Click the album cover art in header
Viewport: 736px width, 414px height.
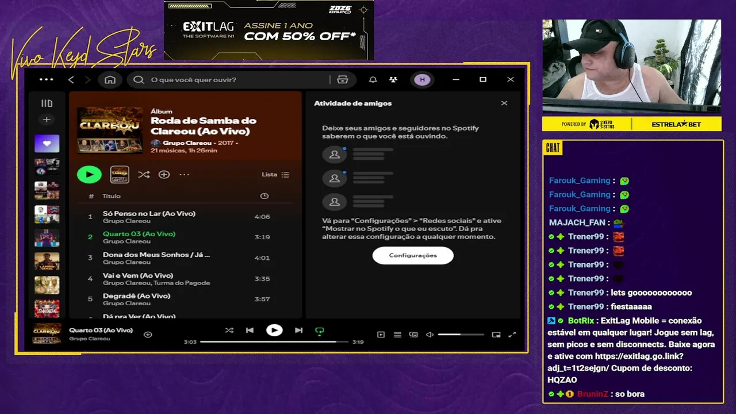pyautogui.click(x=110, y=130)
